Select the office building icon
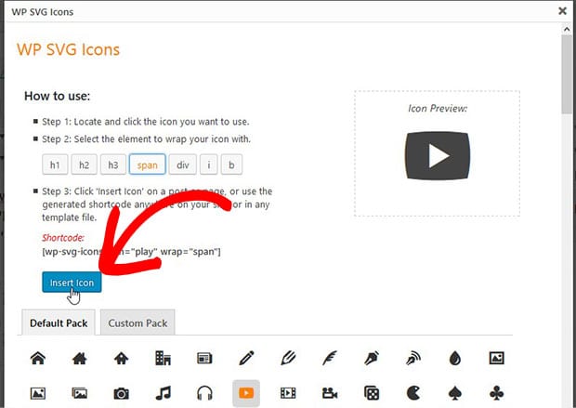 click(x=163, y=358)
